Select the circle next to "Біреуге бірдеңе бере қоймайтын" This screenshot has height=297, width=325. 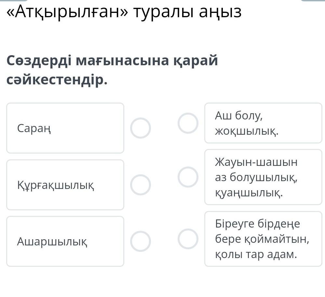188,239
